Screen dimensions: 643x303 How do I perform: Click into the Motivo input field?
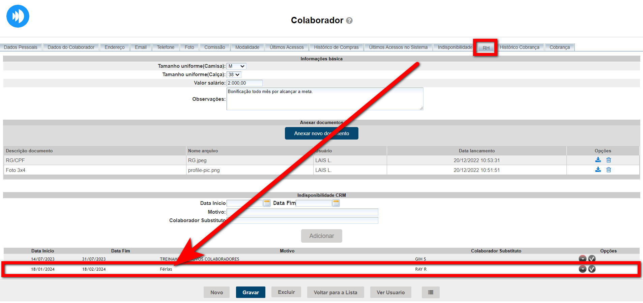coord(302,212)
